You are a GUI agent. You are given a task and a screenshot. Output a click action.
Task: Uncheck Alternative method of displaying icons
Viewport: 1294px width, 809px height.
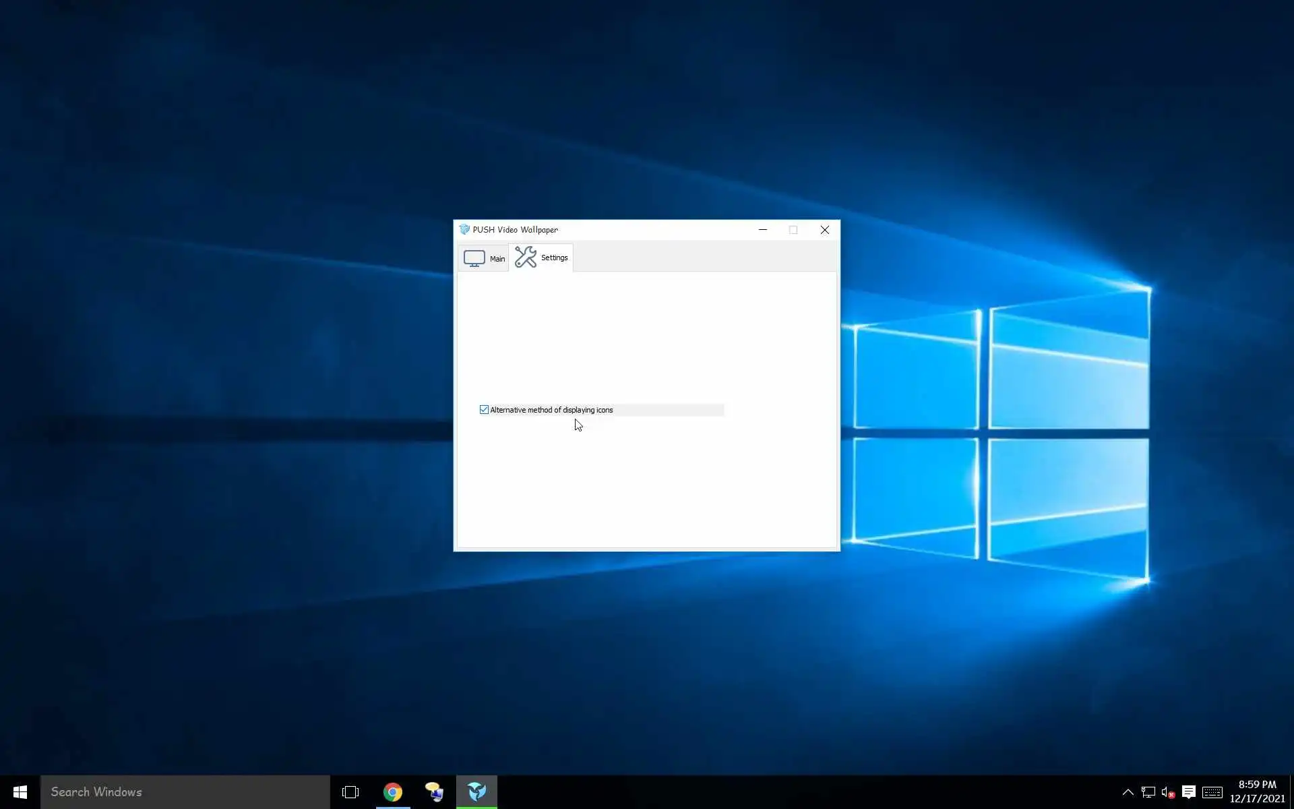(x=484, y=410)
